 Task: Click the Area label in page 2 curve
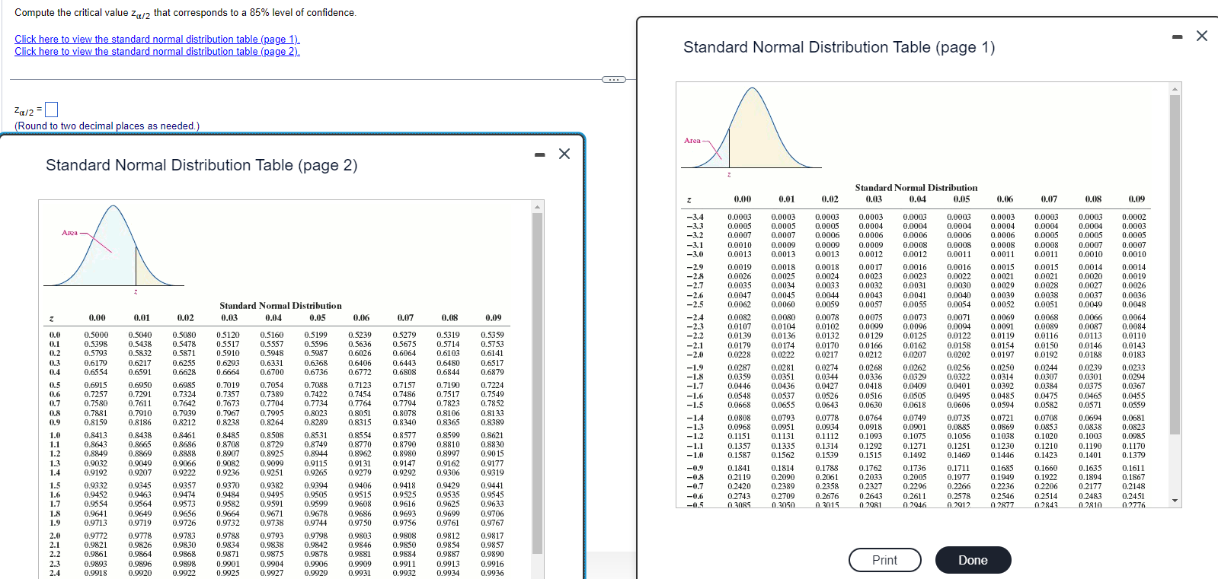click(x=69, y=232)
